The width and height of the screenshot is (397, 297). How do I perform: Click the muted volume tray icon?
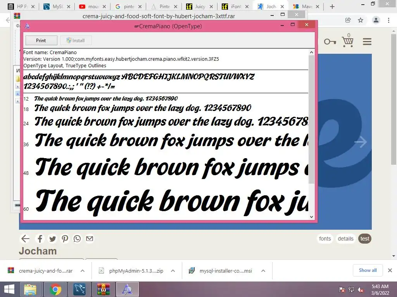click(x=361, y=290)
